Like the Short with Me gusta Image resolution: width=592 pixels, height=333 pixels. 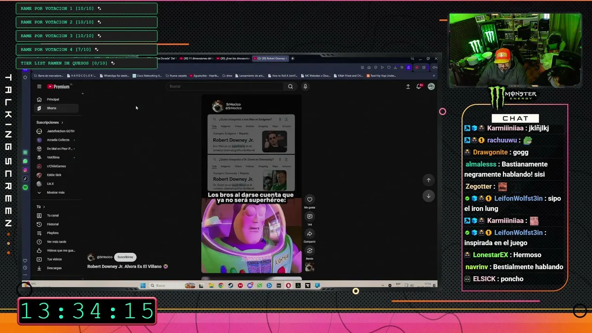310,200
